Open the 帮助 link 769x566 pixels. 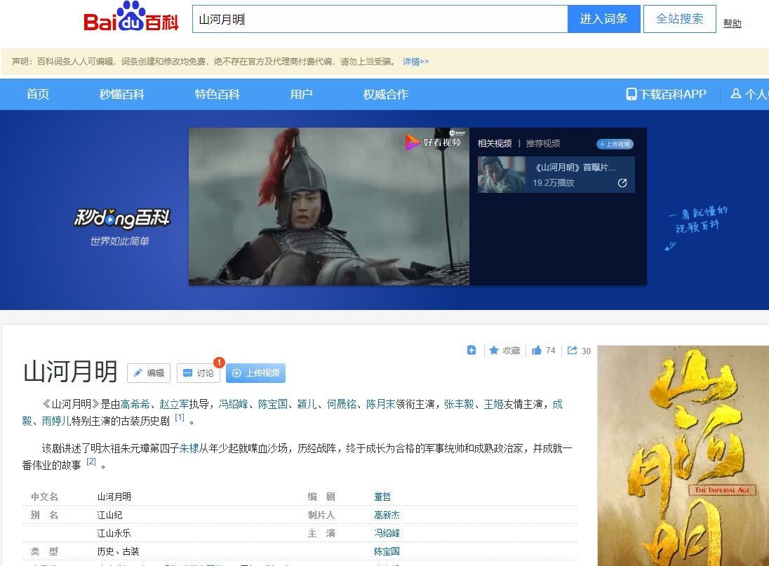[733, 23]
